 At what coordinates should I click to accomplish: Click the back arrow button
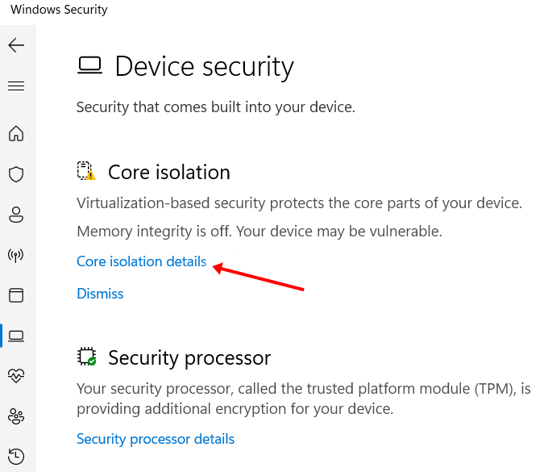16,45
